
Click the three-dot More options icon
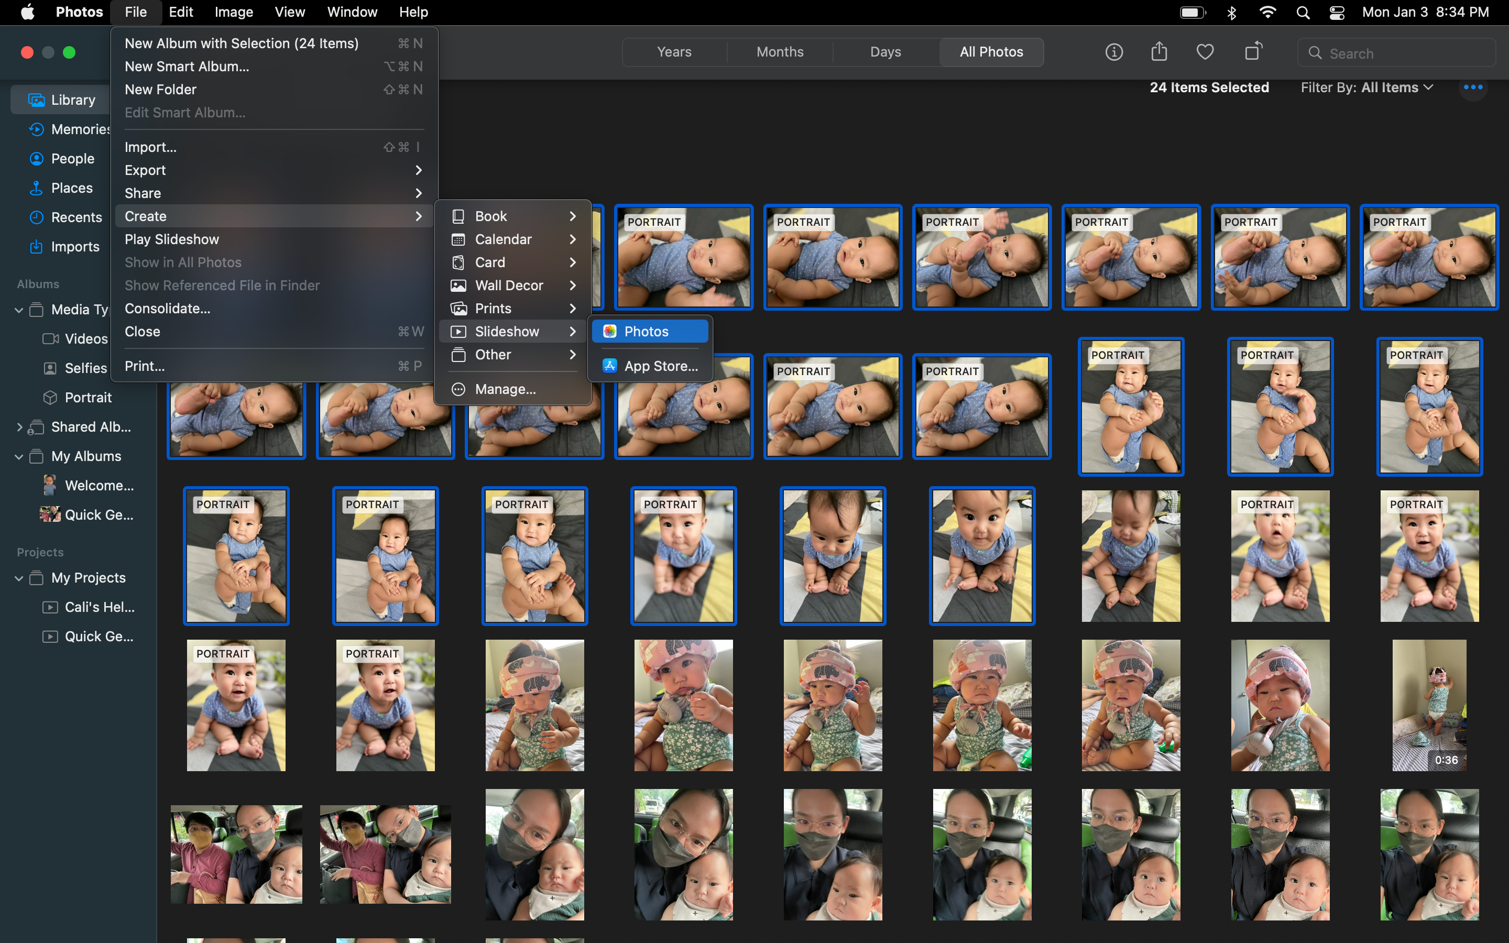(1473, 87)
